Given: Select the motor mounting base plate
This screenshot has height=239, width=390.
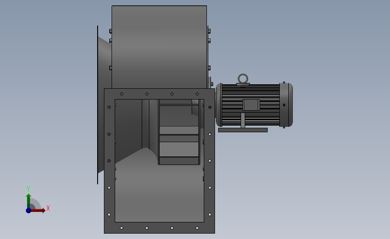Looking at the screenshot, I should 243,130.
